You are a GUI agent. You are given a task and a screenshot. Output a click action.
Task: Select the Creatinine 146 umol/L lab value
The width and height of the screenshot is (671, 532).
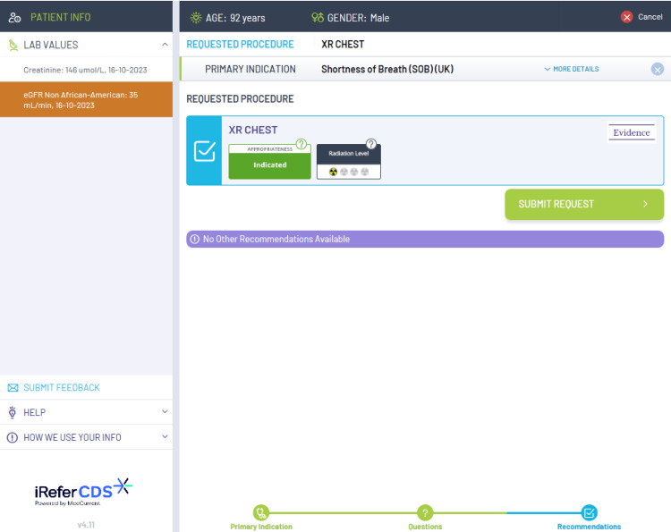click(85, 70)
